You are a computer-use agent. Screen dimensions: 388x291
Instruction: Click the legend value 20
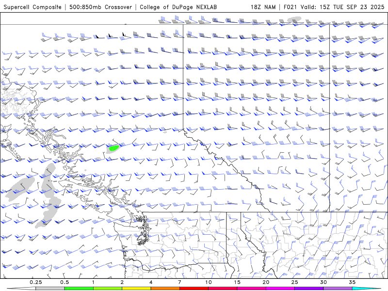(x=266, y=282)
